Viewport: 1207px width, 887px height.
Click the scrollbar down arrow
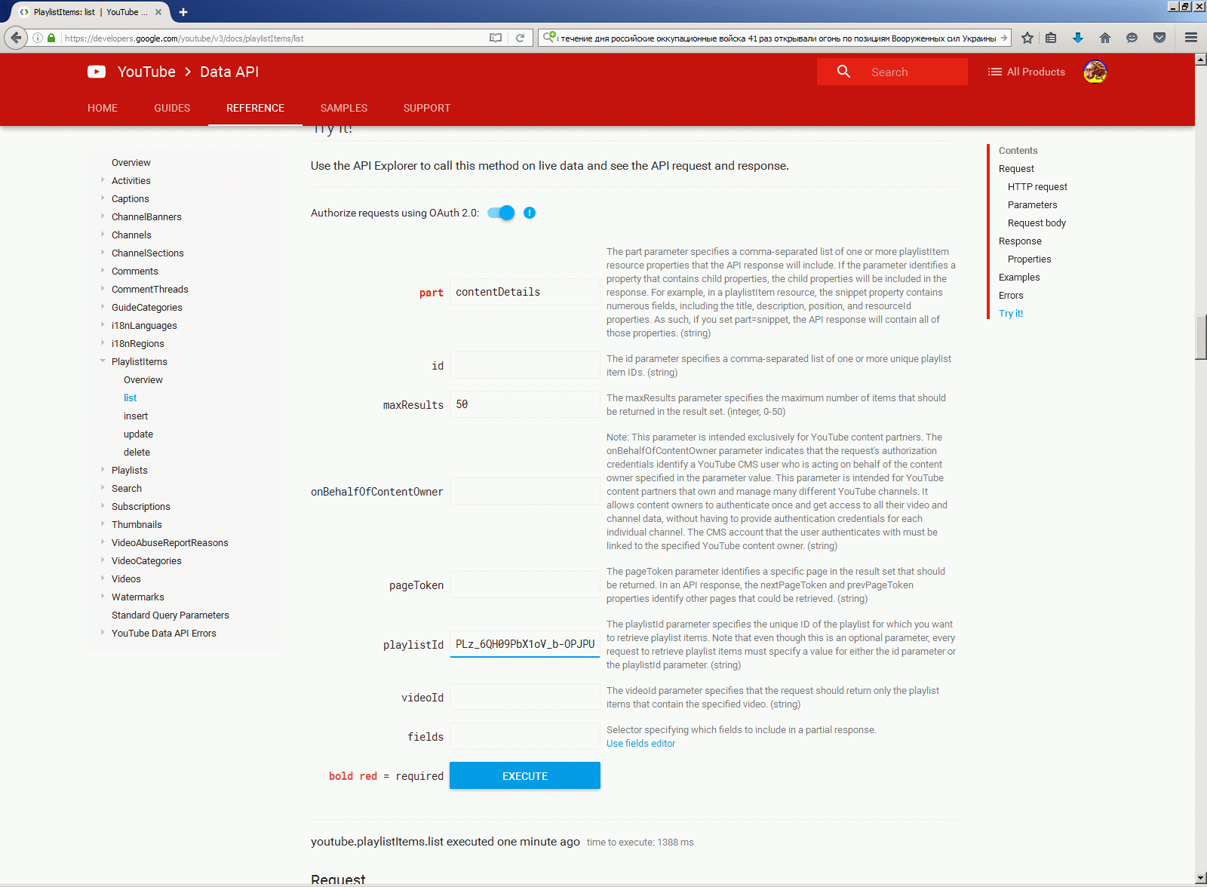pyautogui.click(x=1201, y=879)
